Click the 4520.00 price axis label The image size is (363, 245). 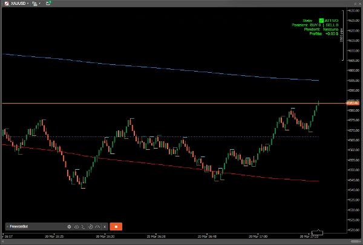(x=354, y=230)
